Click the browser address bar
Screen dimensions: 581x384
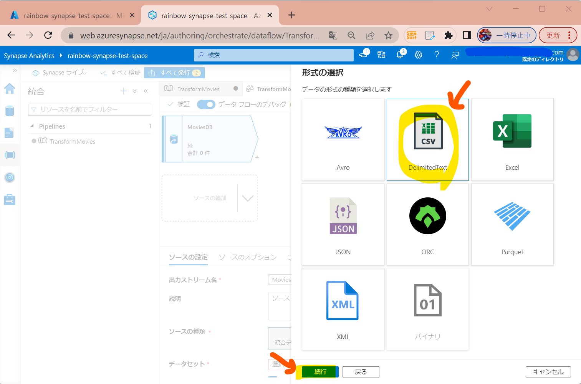click(x=200, y=36)
